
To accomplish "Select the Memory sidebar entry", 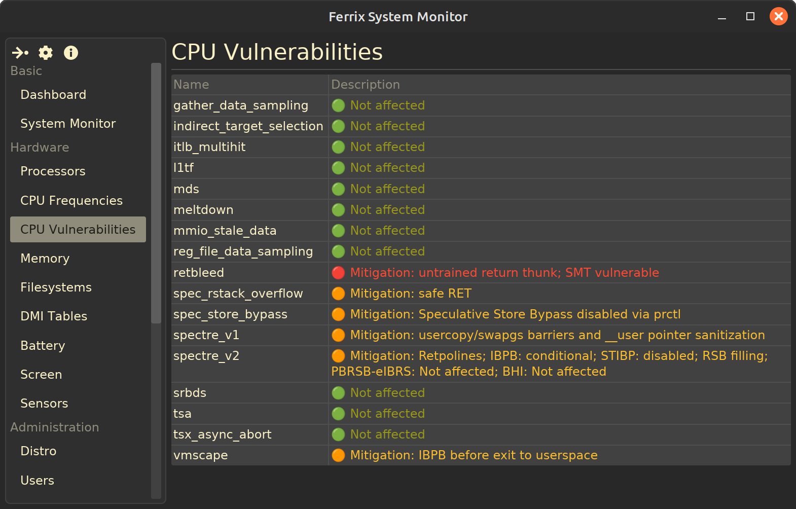I will tap(45, 259).
